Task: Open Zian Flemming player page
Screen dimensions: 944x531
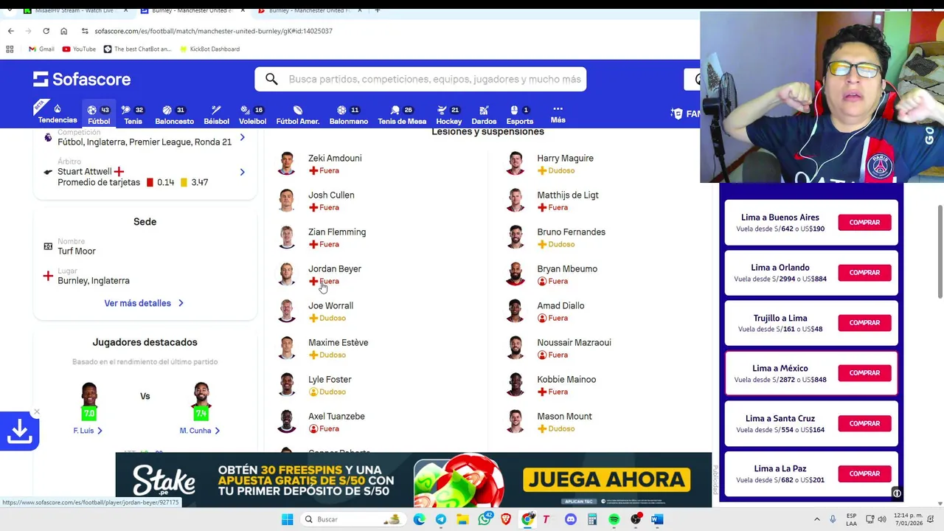Action: coord(336,232)
